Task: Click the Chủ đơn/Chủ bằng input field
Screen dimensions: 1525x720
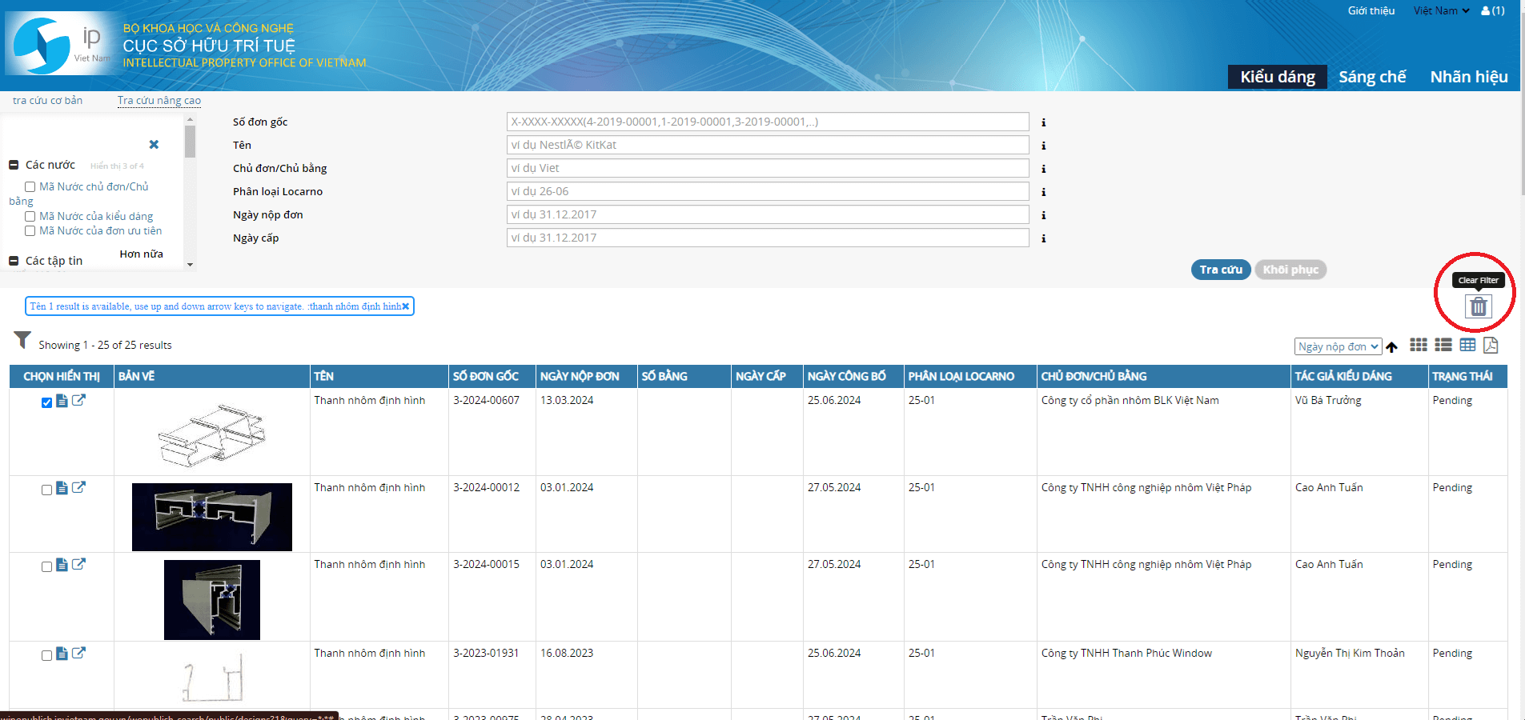Action: pos(767,169)
